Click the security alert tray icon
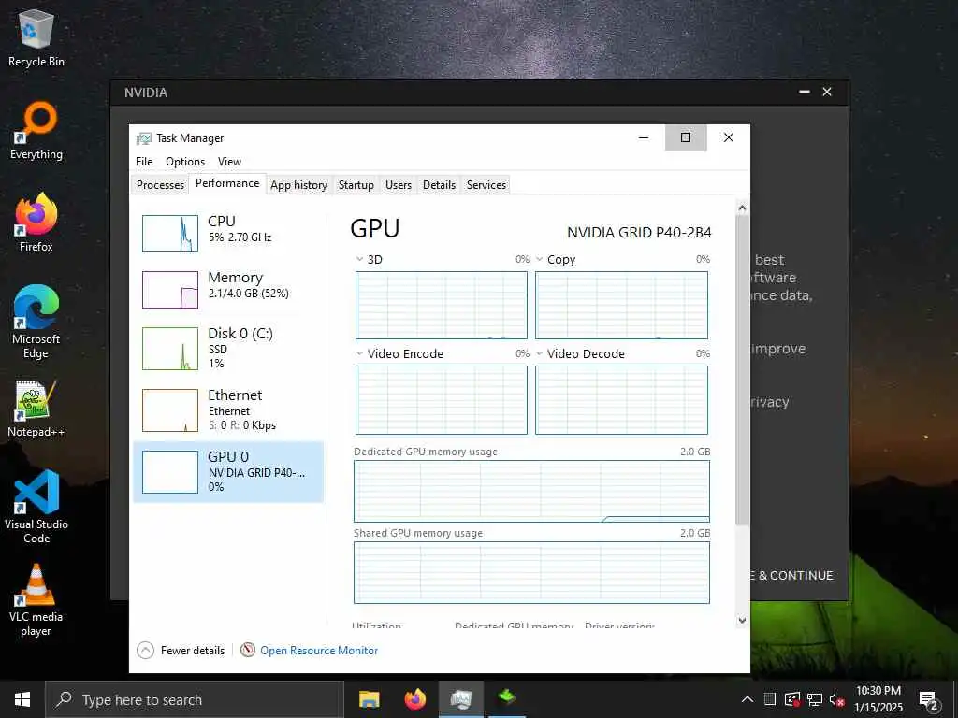 (792, 699)
